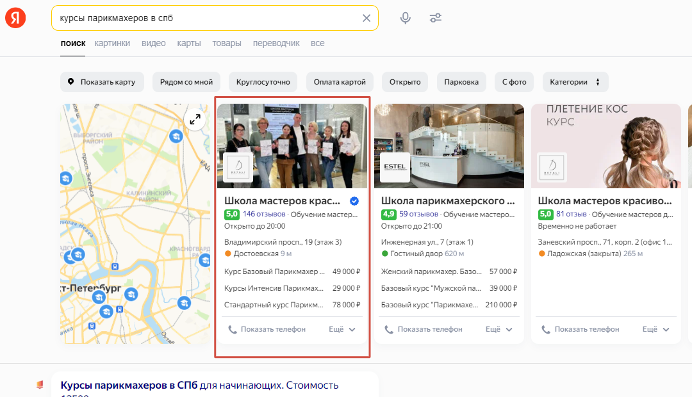Screen dimensions: 692x397
Task: Open the Категории dropdown
Action: 575,82
